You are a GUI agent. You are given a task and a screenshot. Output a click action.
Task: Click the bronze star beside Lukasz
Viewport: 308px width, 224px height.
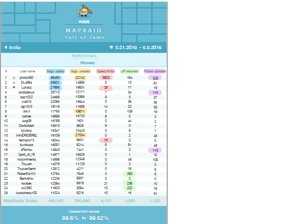tap(14, 87)
